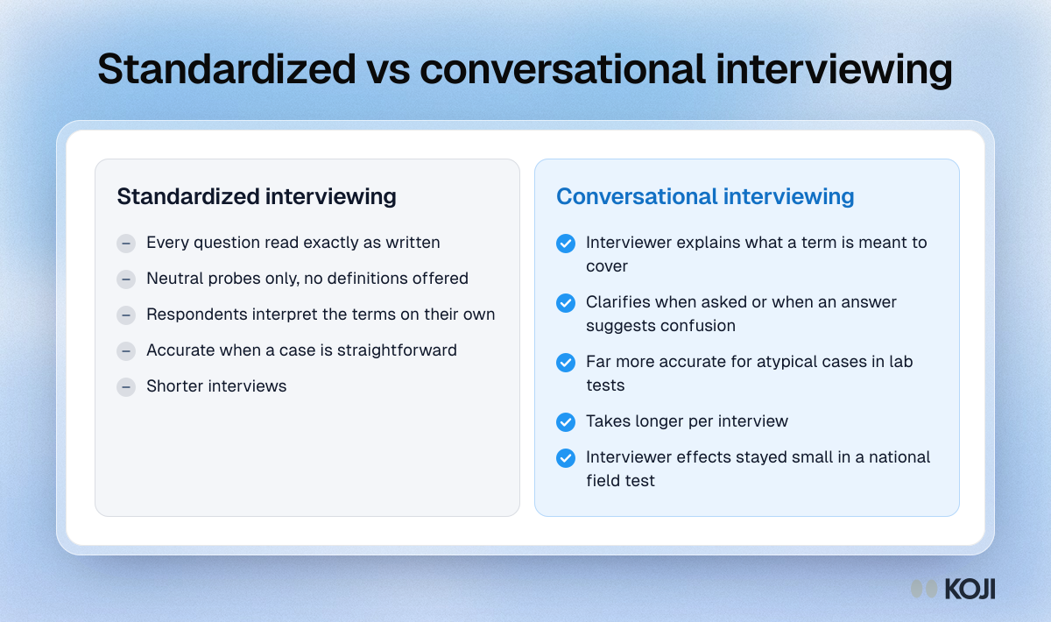Click the KOJI logo
This screenshot has width=1051, height=622.
point(953,589)
